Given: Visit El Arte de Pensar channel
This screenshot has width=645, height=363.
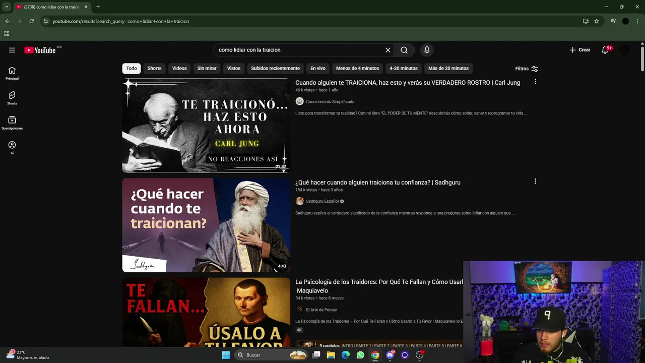Looking at the screenshot, I should tap(321, 310).
